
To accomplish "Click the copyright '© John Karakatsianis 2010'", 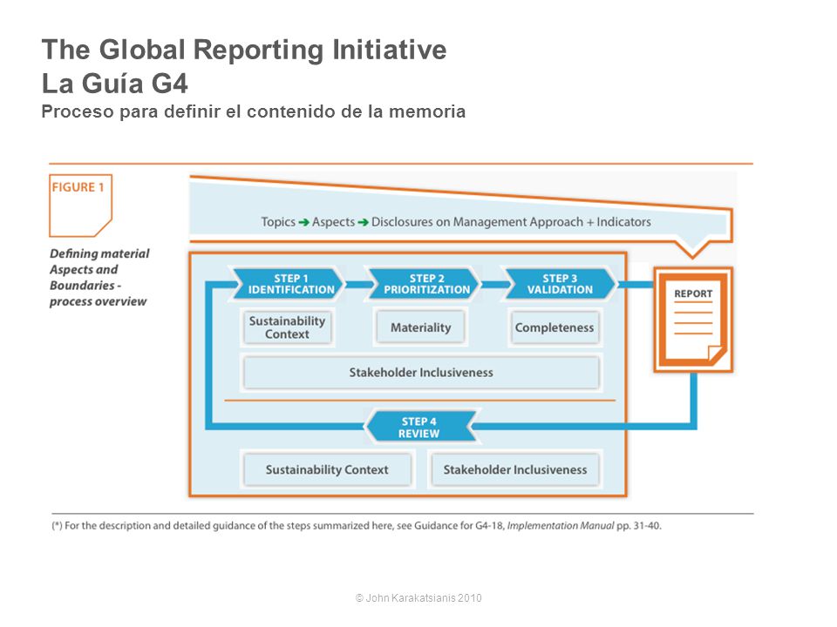I will point(418,597).
